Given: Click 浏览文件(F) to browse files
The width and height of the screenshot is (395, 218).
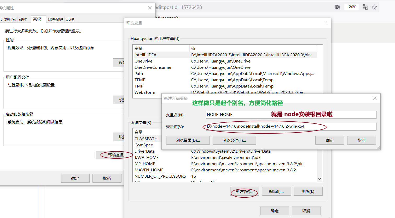Looking at the screenshot, I should (x=234, y=140).
